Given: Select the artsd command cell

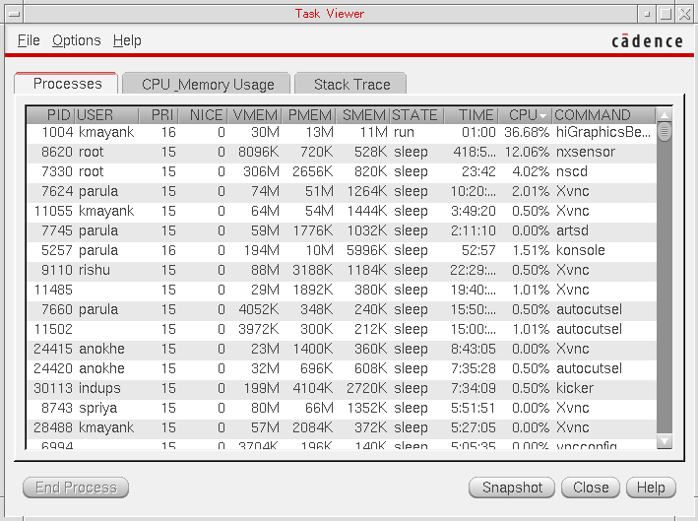Looking at the screenshot, I should coord(572,230).
